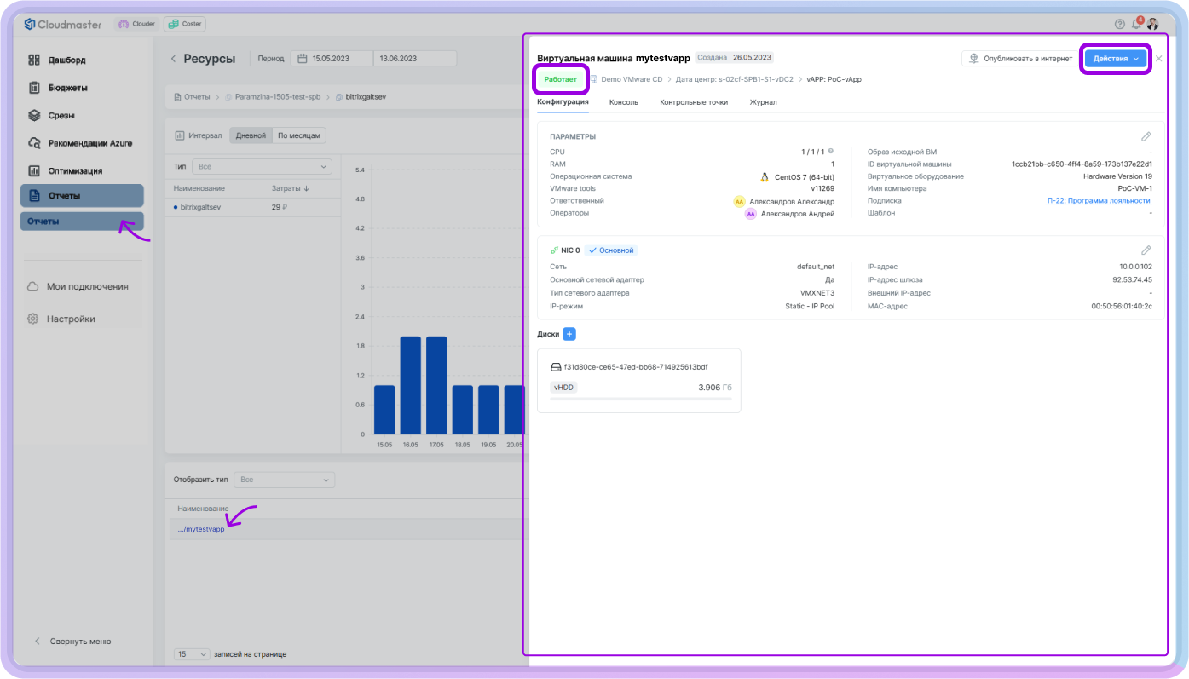This screenshot has width=1189, height=679.
Task: Edit NIC 0 with the pencil icon
Action: point(1146,250)
